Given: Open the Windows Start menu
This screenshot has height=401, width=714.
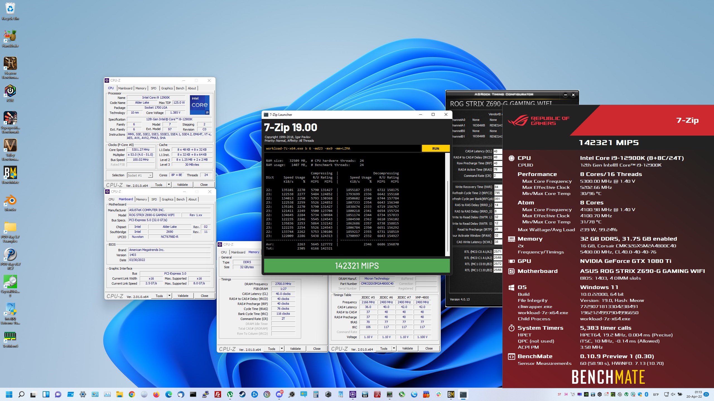Looking at the screenshot, I should 9,394.
